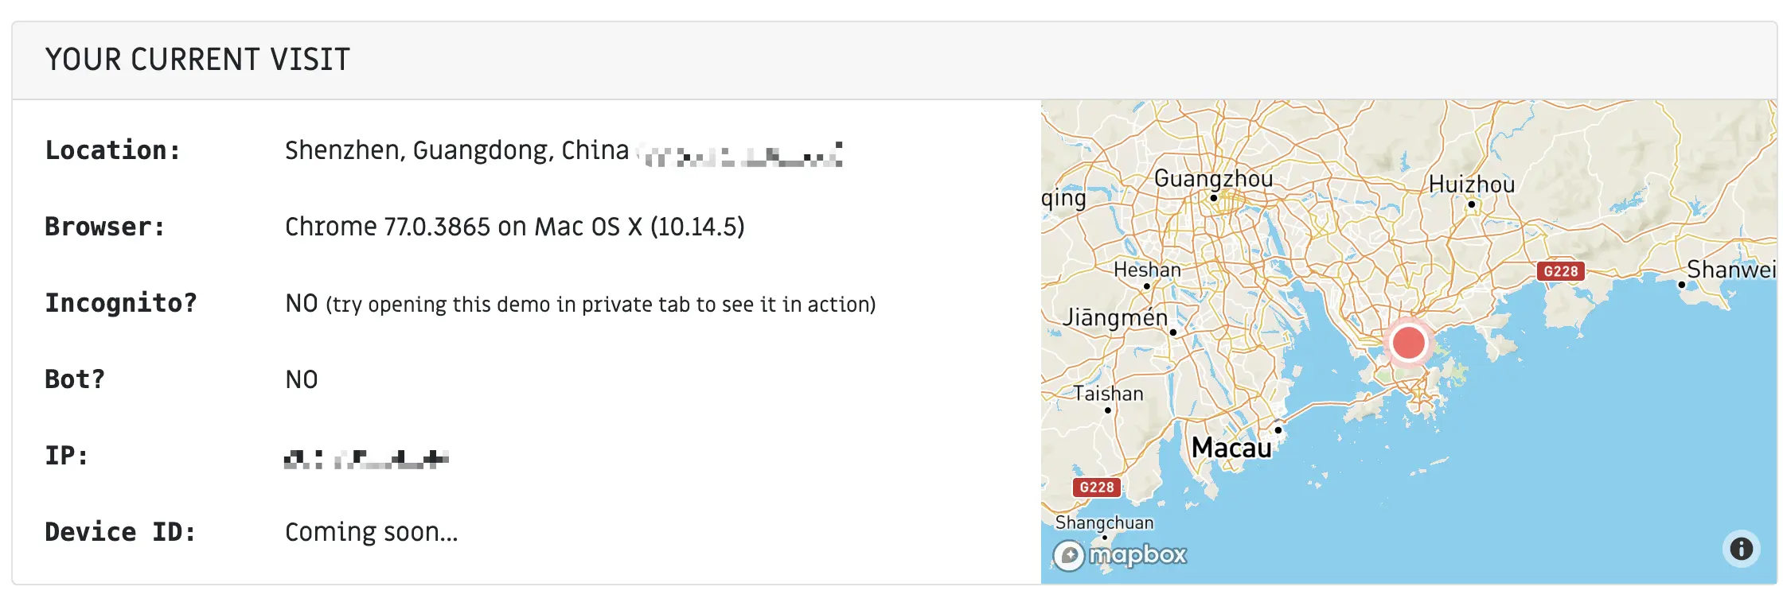
Task: Select the Guangzhou city label on map
Action: 1213,179
